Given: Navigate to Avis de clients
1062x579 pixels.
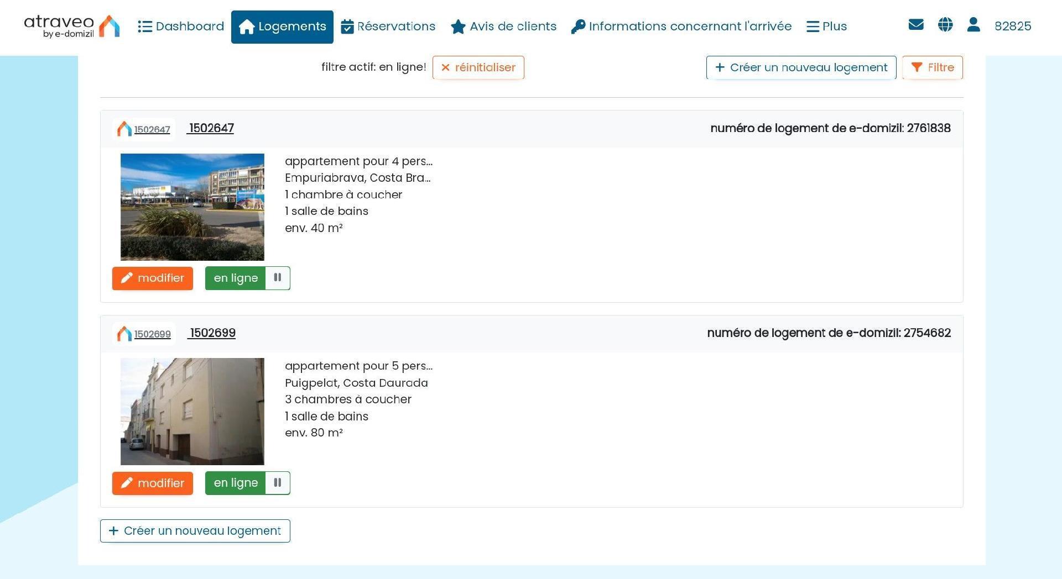Looking at the screenshot, I should pos(504,27).
